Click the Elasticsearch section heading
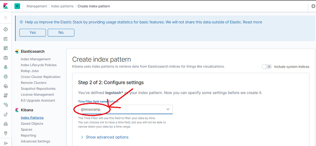Screen dimensions: 316x146 [x=33, y=52]
